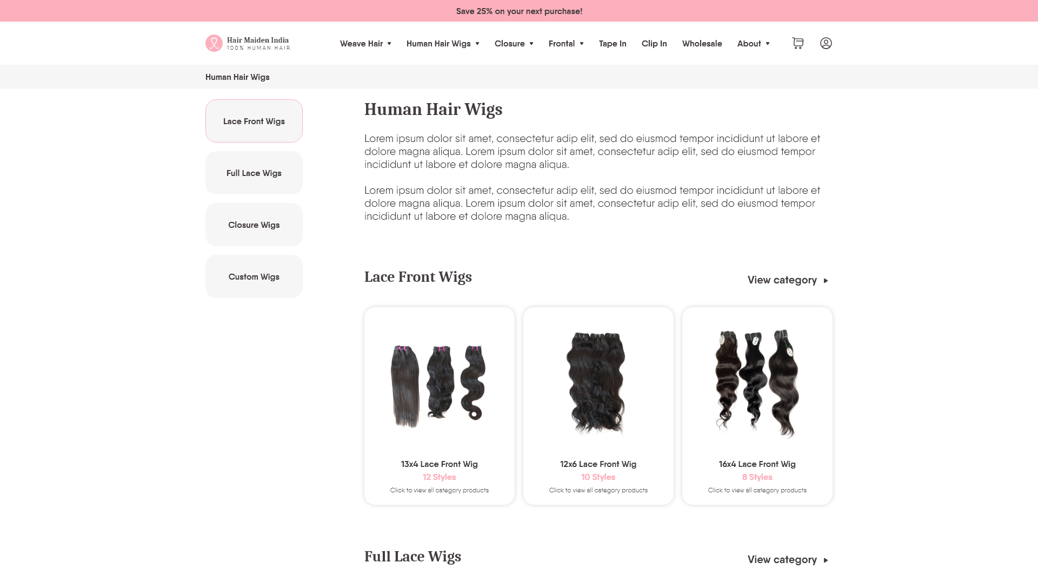Open the user account icon
Image resolution: width=1038 pixels, height=583 pixels.
pos(826,43)
